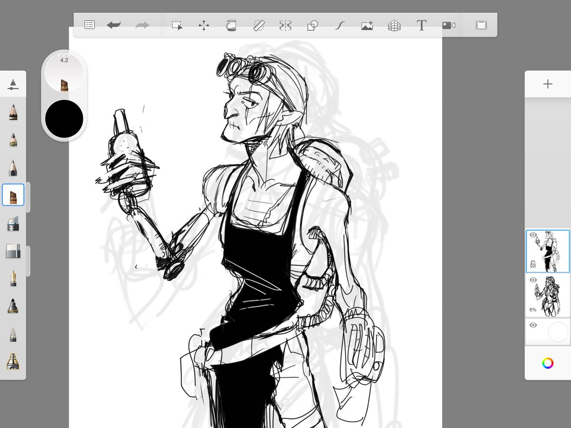The width and height of the screenshot is (571, 428).
Task: Select the top inked layer thumbnail
Action: (548, 251)
